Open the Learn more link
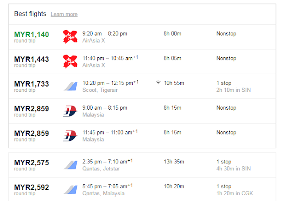 click(64, 15)
